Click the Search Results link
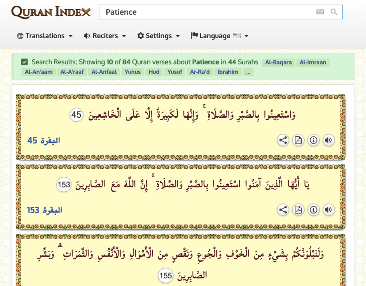The width and height of the screenshot is (366, 286). (x=53, y=62)
